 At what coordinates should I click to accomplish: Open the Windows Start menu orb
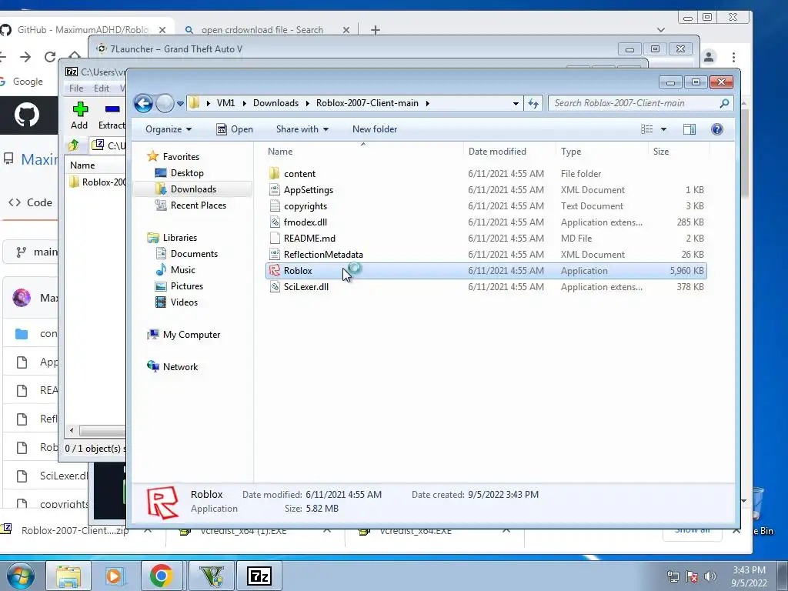pyautogui.click(x=20, y=576)
